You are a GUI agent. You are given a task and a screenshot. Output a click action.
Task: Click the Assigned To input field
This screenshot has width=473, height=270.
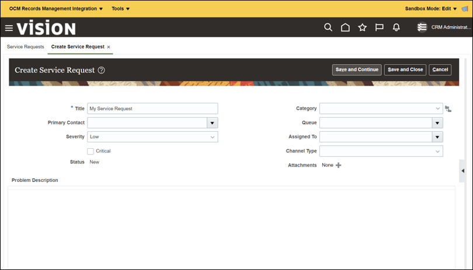[376, 137]
